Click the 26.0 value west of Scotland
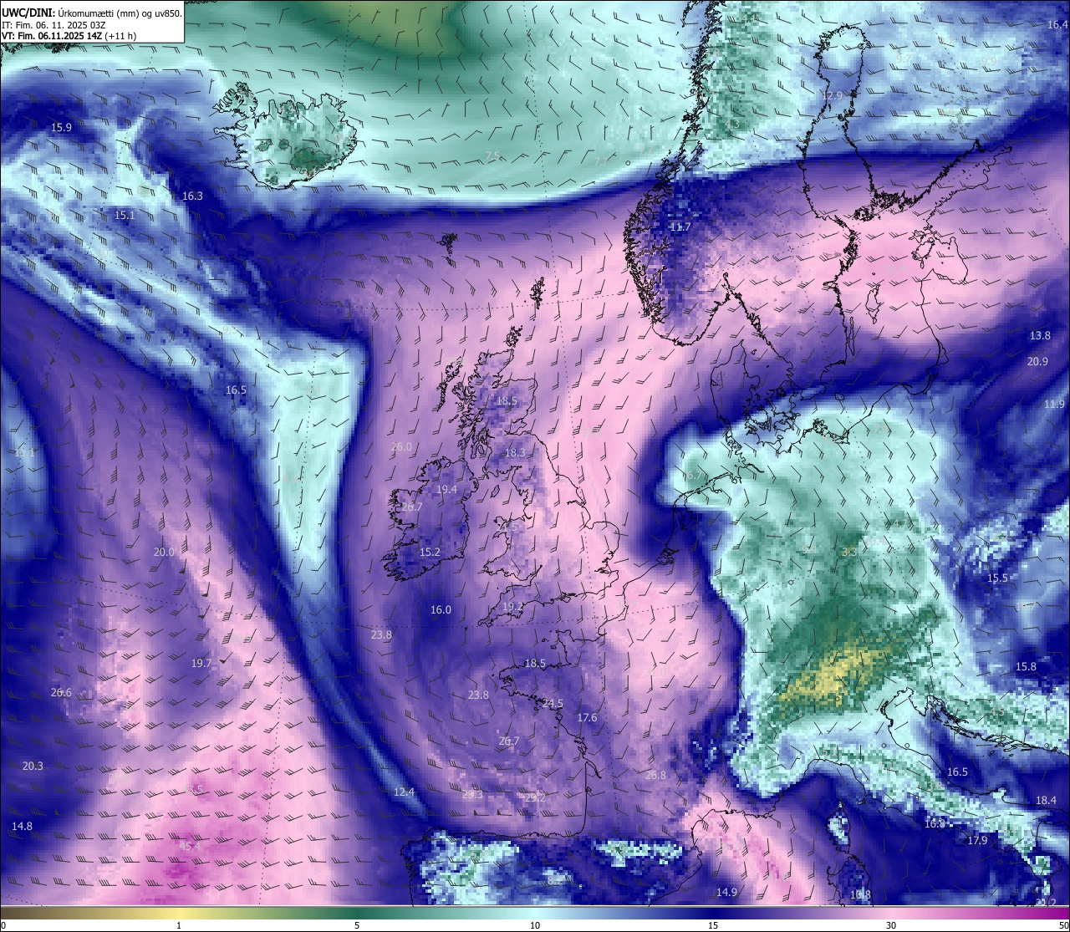The width and height of the screenshot is (1070, 932). 401,447
